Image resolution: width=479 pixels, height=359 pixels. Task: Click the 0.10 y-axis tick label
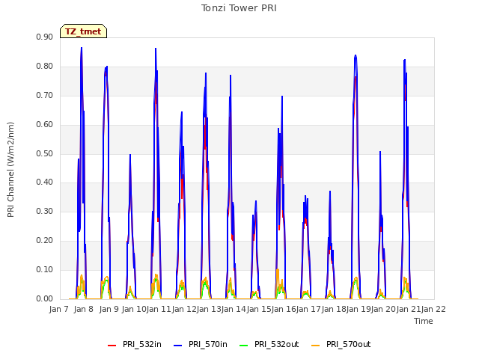[x=45, y=269]
